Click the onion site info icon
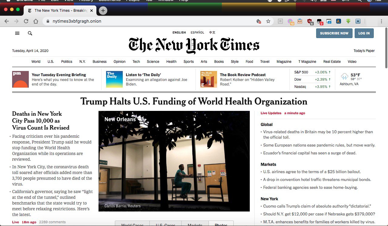The width and height of the screenshot is (388, 226). pos(48,21)
